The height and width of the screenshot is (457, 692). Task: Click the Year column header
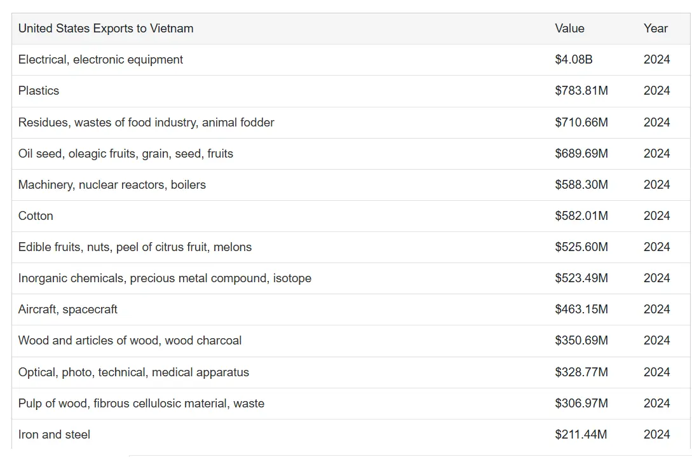655,29
